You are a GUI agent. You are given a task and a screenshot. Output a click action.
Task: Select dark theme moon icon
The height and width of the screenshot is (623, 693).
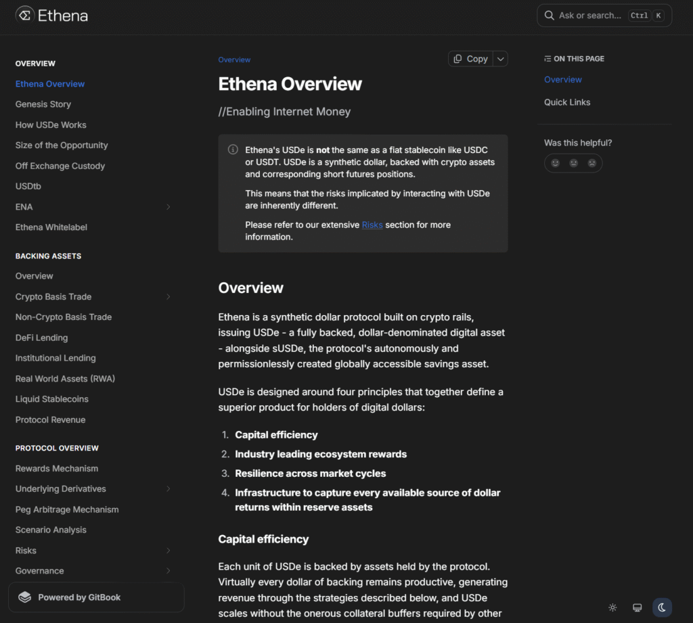662,607
